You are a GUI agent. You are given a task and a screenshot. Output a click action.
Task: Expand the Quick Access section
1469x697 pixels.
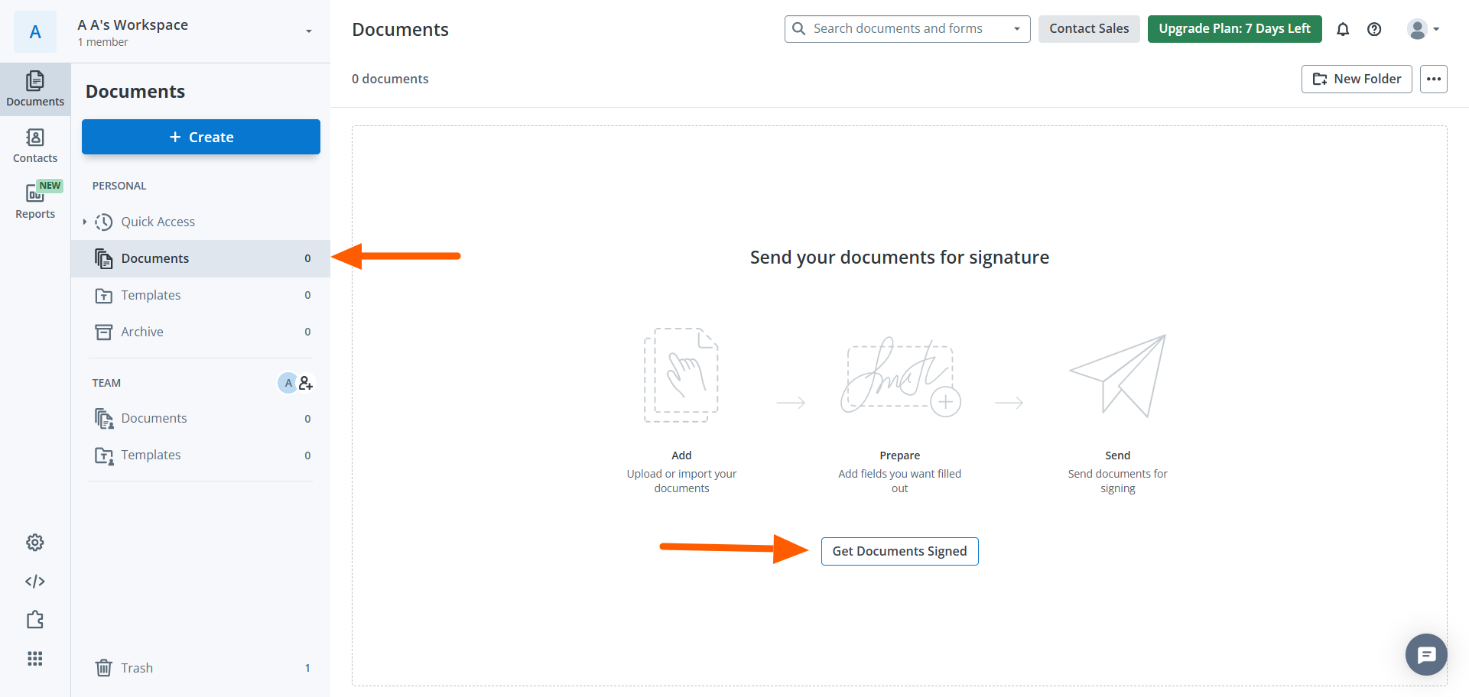(86, 222)
